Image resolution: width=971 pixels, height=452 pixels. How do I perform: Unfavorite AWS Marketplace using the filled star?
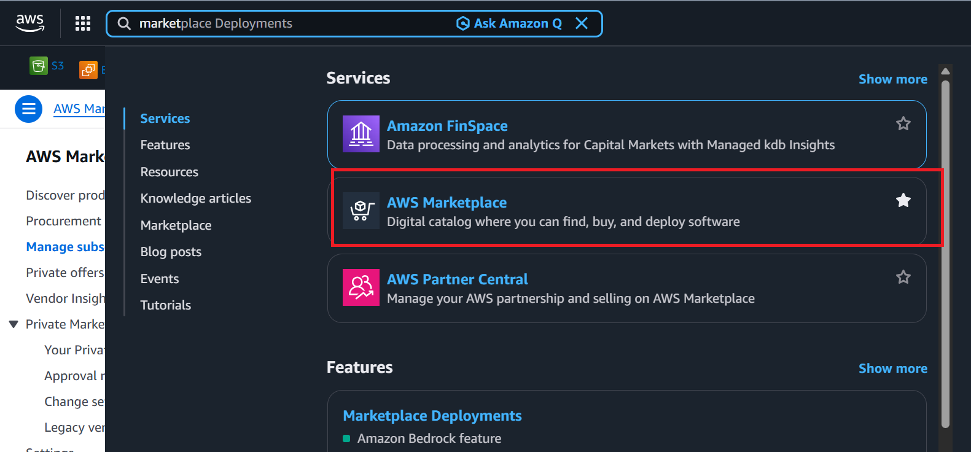tap(903, 200)
